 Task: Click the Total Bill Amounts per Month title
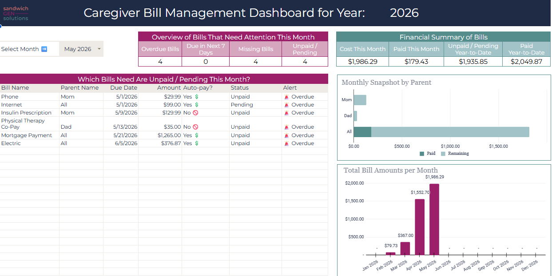(390, 170)
